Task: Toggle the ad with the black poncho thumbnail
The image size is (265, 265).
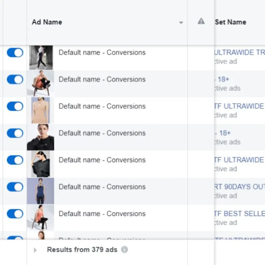Action: 15,160
